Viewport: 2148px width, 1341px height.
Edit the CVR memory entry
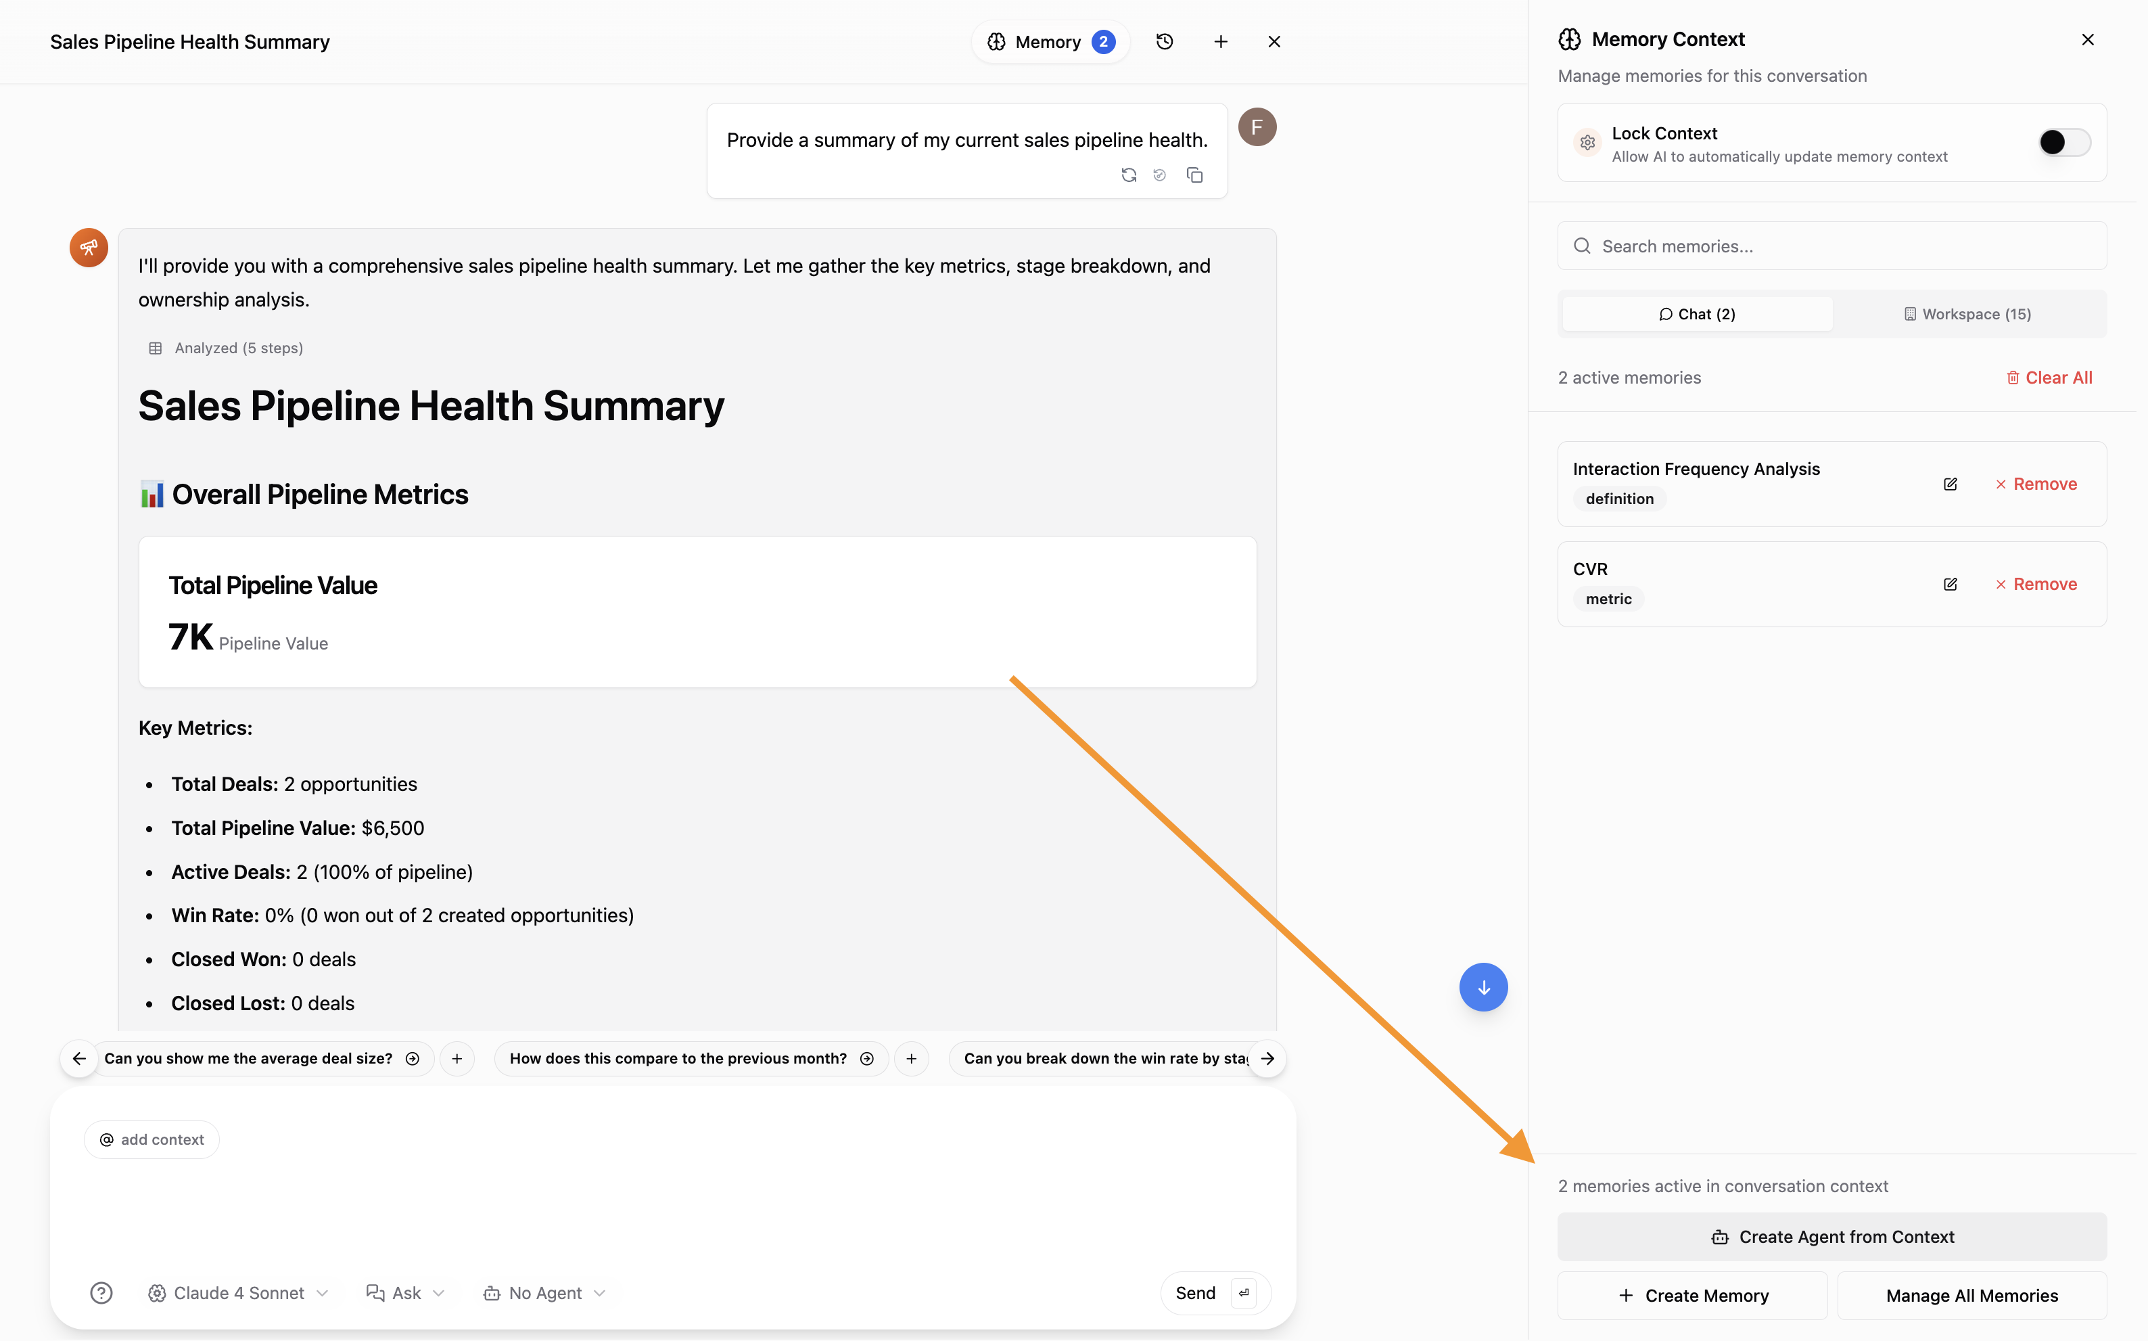[1951, 585]
